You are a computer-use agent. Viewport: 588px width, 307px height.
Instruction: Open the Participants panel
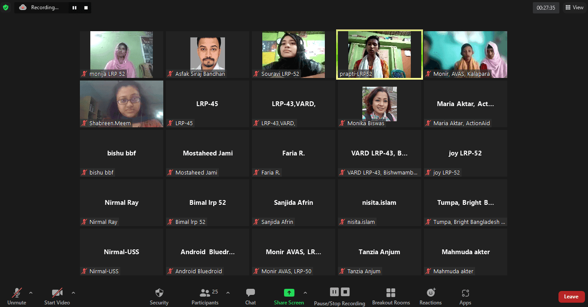205,293
